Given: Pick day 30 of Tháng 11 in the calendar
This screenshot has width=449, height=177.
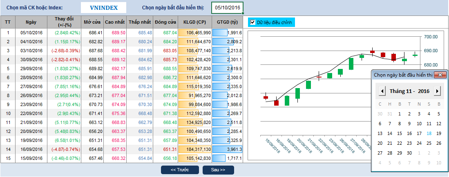Looking at the screenshot, I should pos(409,153).
